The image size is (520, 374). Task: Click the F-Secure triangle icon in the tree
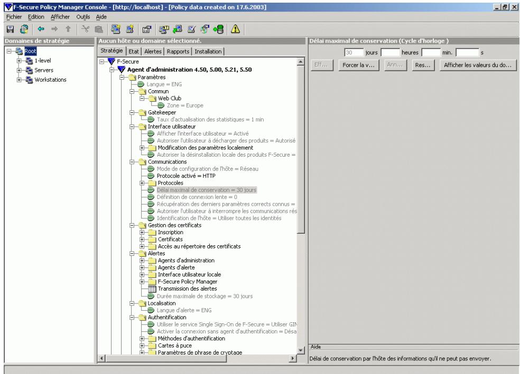pos(112,61)
